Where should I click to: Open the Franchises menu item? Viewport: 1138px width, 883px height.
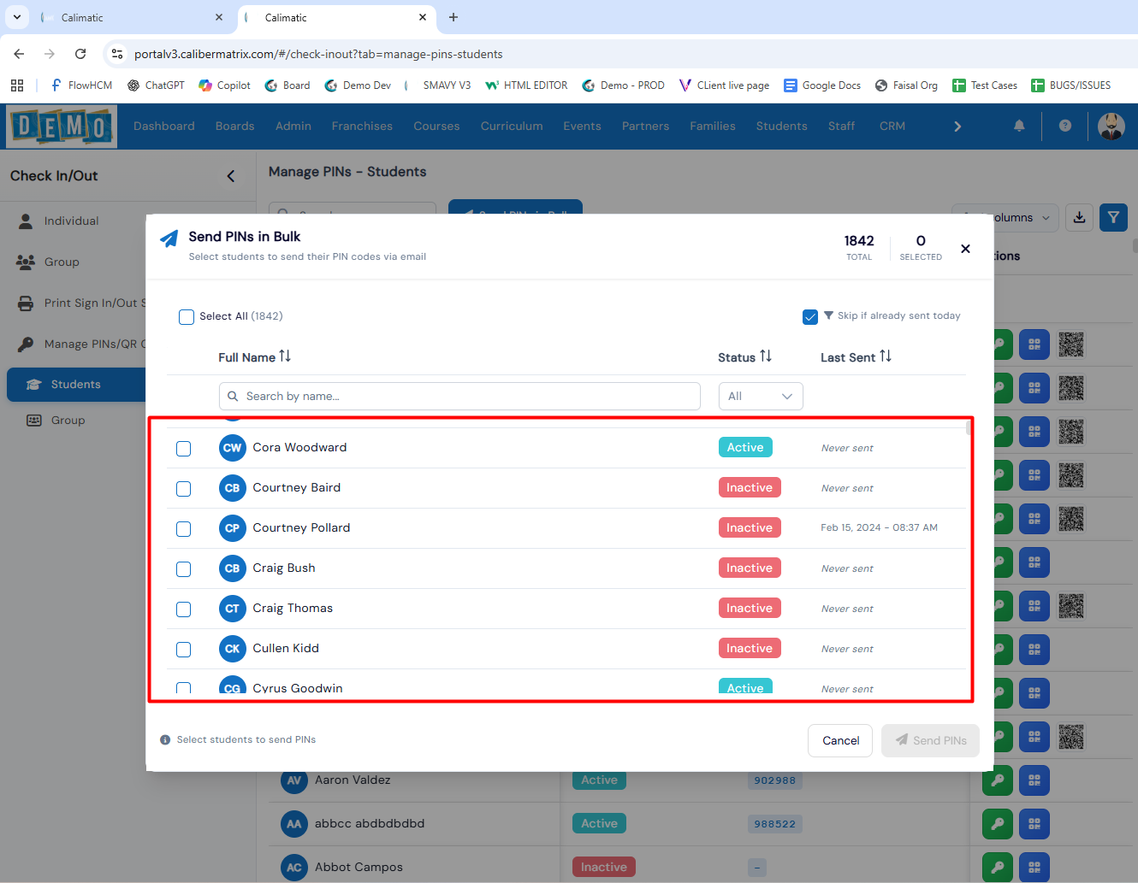pyautogui.click(x=362, y=126)
